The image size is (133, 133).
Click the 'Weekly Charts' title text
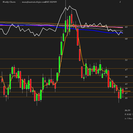tap(9, 2)
